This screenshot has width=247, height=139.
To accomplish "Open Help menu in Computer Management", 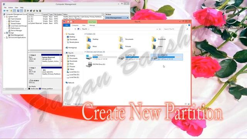I will [22, 8].
